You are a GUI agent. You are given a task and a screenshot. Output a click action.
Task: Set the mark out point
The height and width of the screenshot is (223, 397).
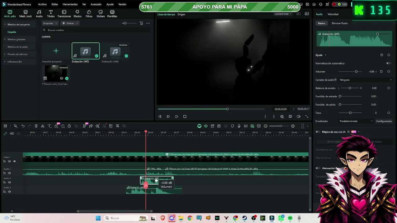(x=274, y=116)
